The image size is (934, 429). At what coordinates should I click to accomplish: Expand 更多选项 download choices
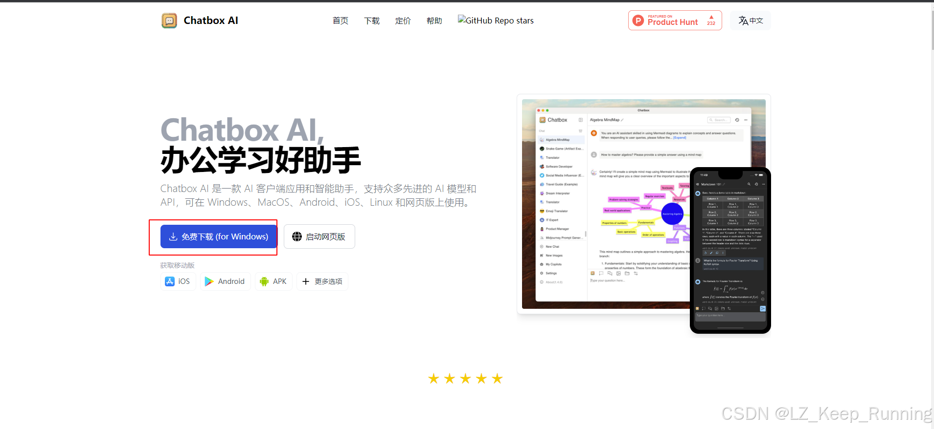click(322, 281)
